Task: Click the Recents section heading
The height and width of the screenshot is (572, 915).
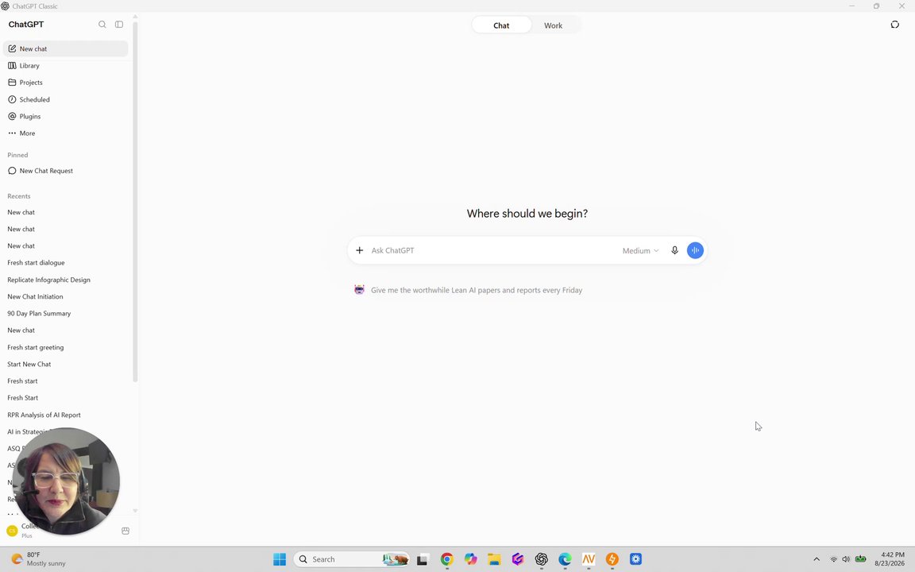Action: click(x=19, y=196)
